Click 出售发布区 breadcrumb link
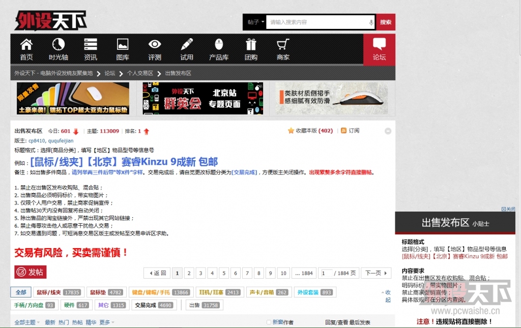The image size is (521, 328). [x=178, y=73]
